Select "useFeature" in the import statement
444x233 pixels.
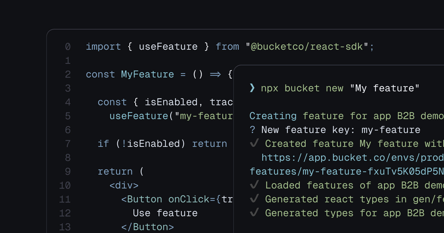[x=168, y=47]
